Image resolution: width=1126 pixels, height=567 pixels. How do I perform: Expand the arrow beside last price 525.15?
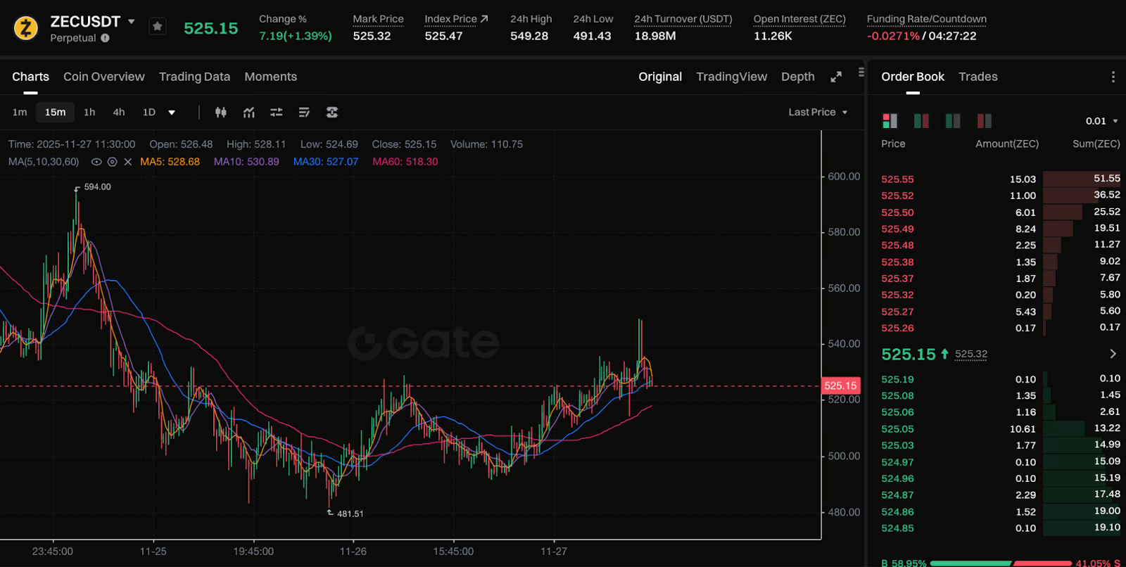[1113, 354]
